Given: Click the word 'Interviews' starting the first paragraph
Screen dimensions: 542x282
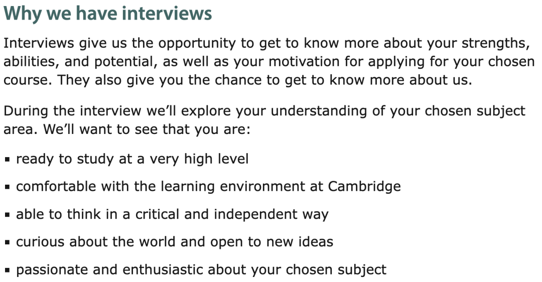Looking at the screenshot, I should click(x=39, y=43).
